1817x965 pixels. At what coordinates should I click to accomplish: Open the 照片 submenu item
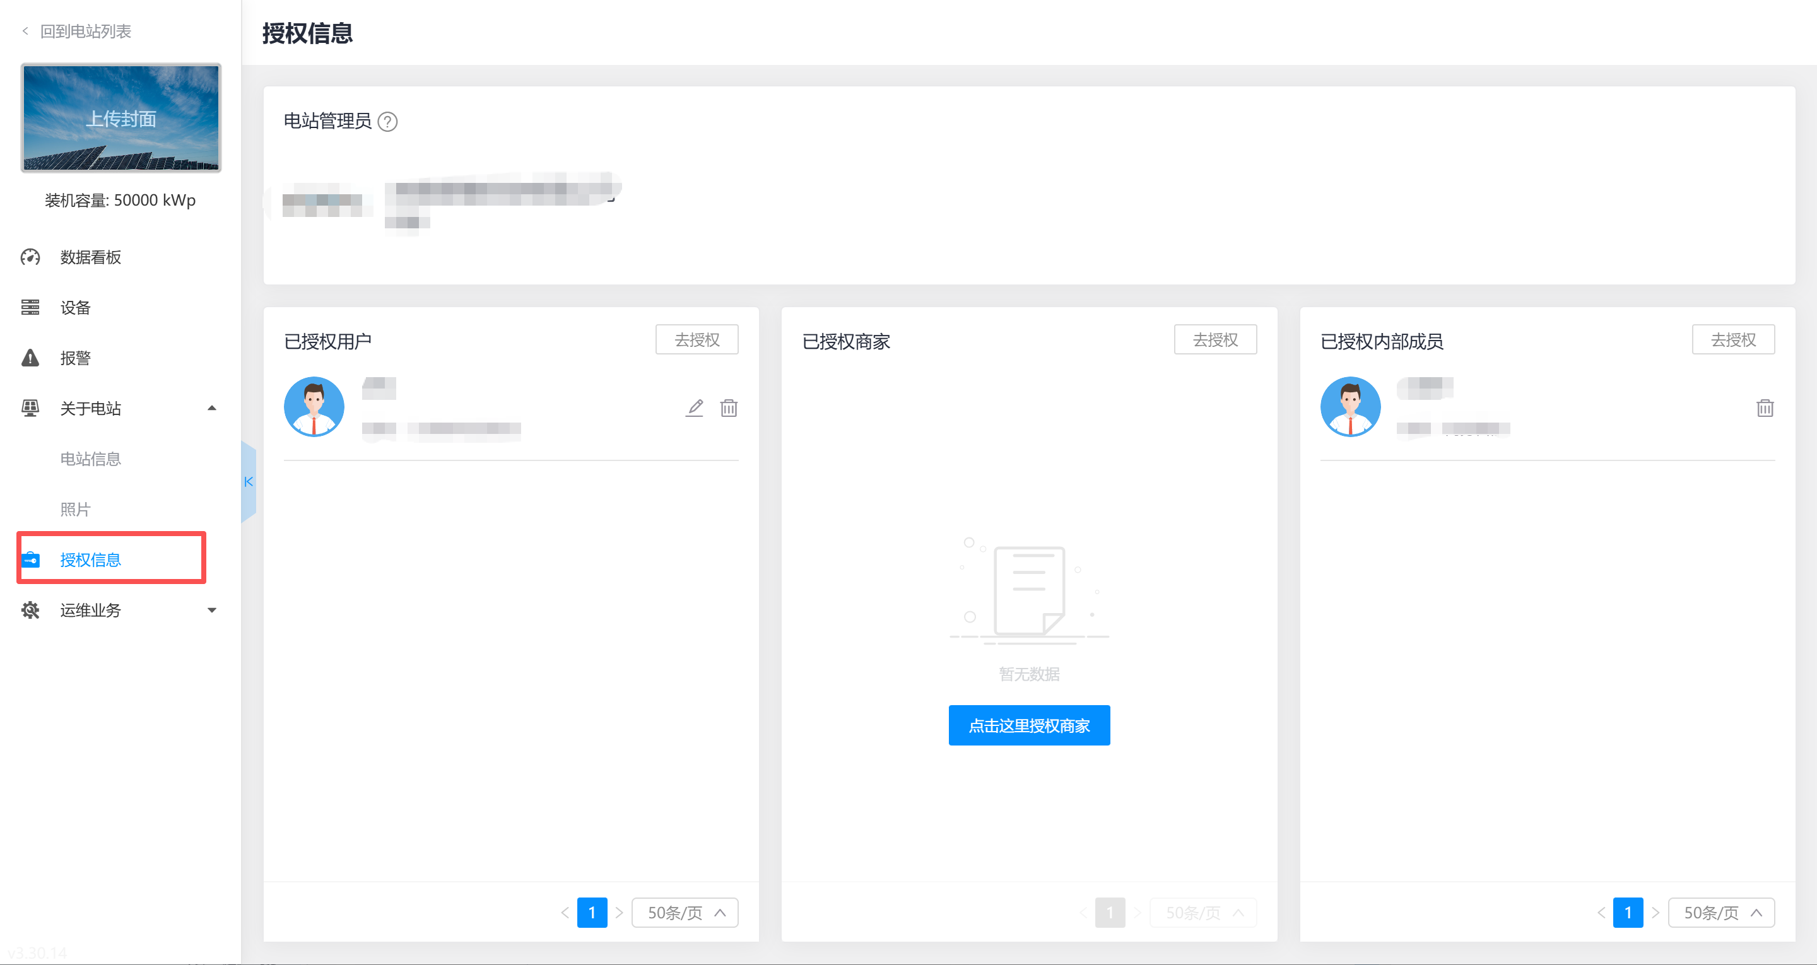tap(76, 510)
